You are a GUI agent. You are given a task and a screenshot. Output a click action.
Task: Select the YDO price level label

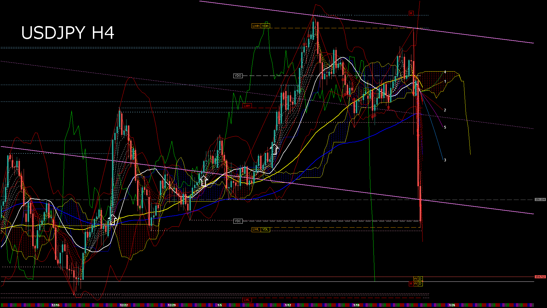(x=238, y=76)
